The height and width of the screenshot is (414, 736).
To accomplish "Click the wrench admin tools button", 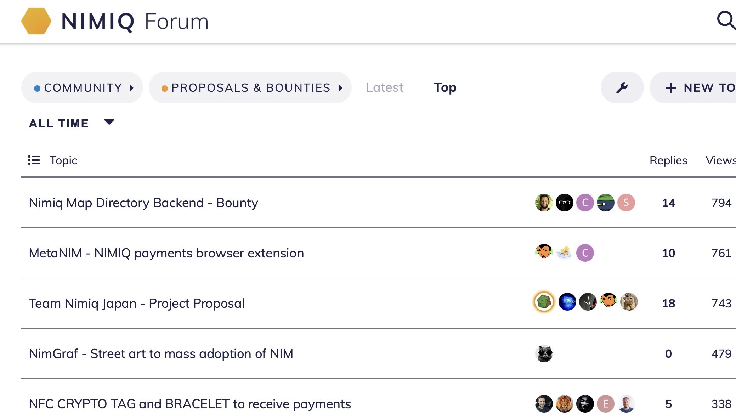I will (x=622, y=87).
